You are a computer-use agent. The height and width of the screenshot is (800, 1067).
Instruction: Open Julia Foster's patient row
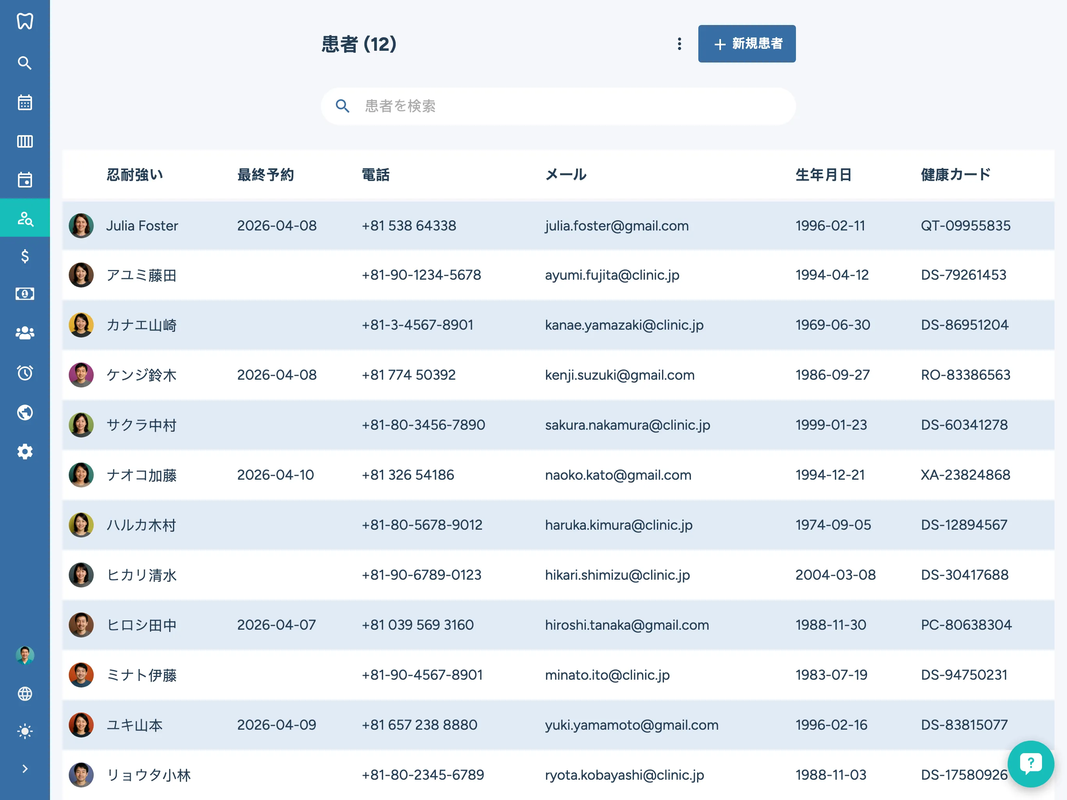click(142, 226)
